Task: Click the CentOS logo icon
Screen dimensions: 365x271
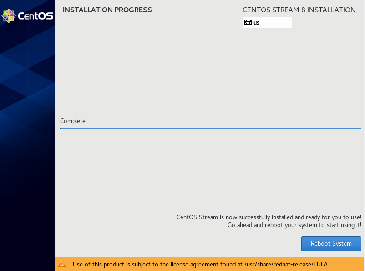Action: pyautogui.click(x=8, y=16)
